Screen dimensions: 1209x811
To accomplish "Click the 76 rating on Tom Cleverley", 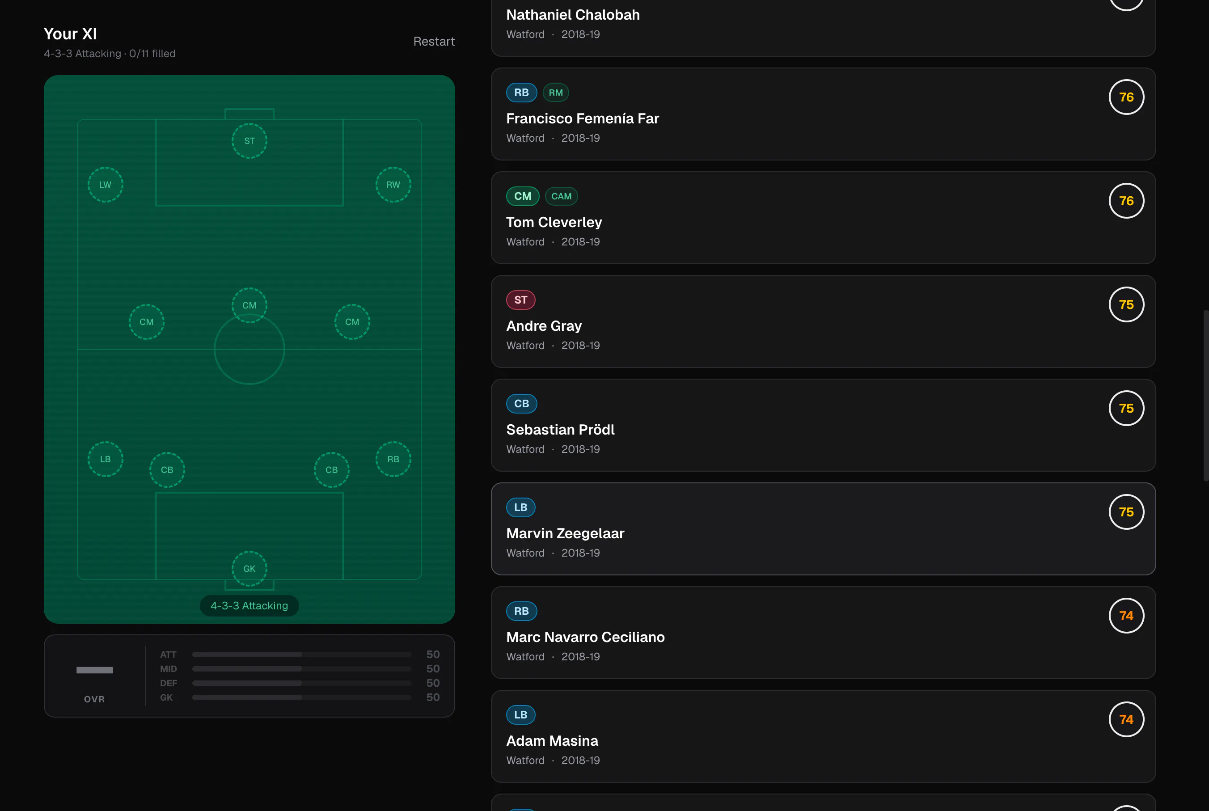I will coord(1126,201).
